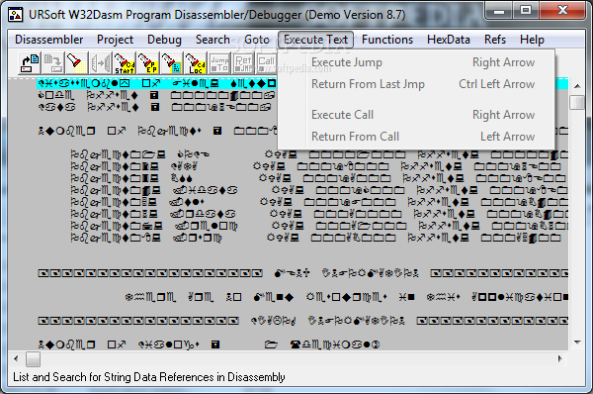Go to Code Start with toolbar icon
Image resolution: width=593 pixels, height=394 pixels.
coord(125,63)
